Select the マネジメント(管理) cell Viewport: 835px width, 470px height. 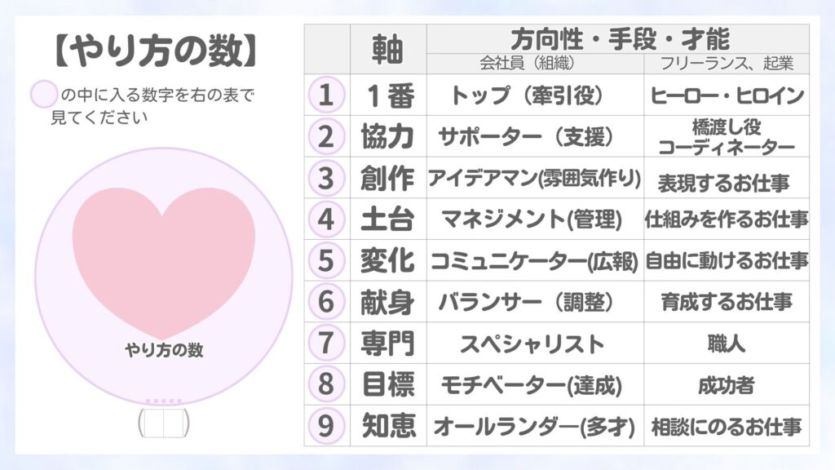tap(534, 219)
